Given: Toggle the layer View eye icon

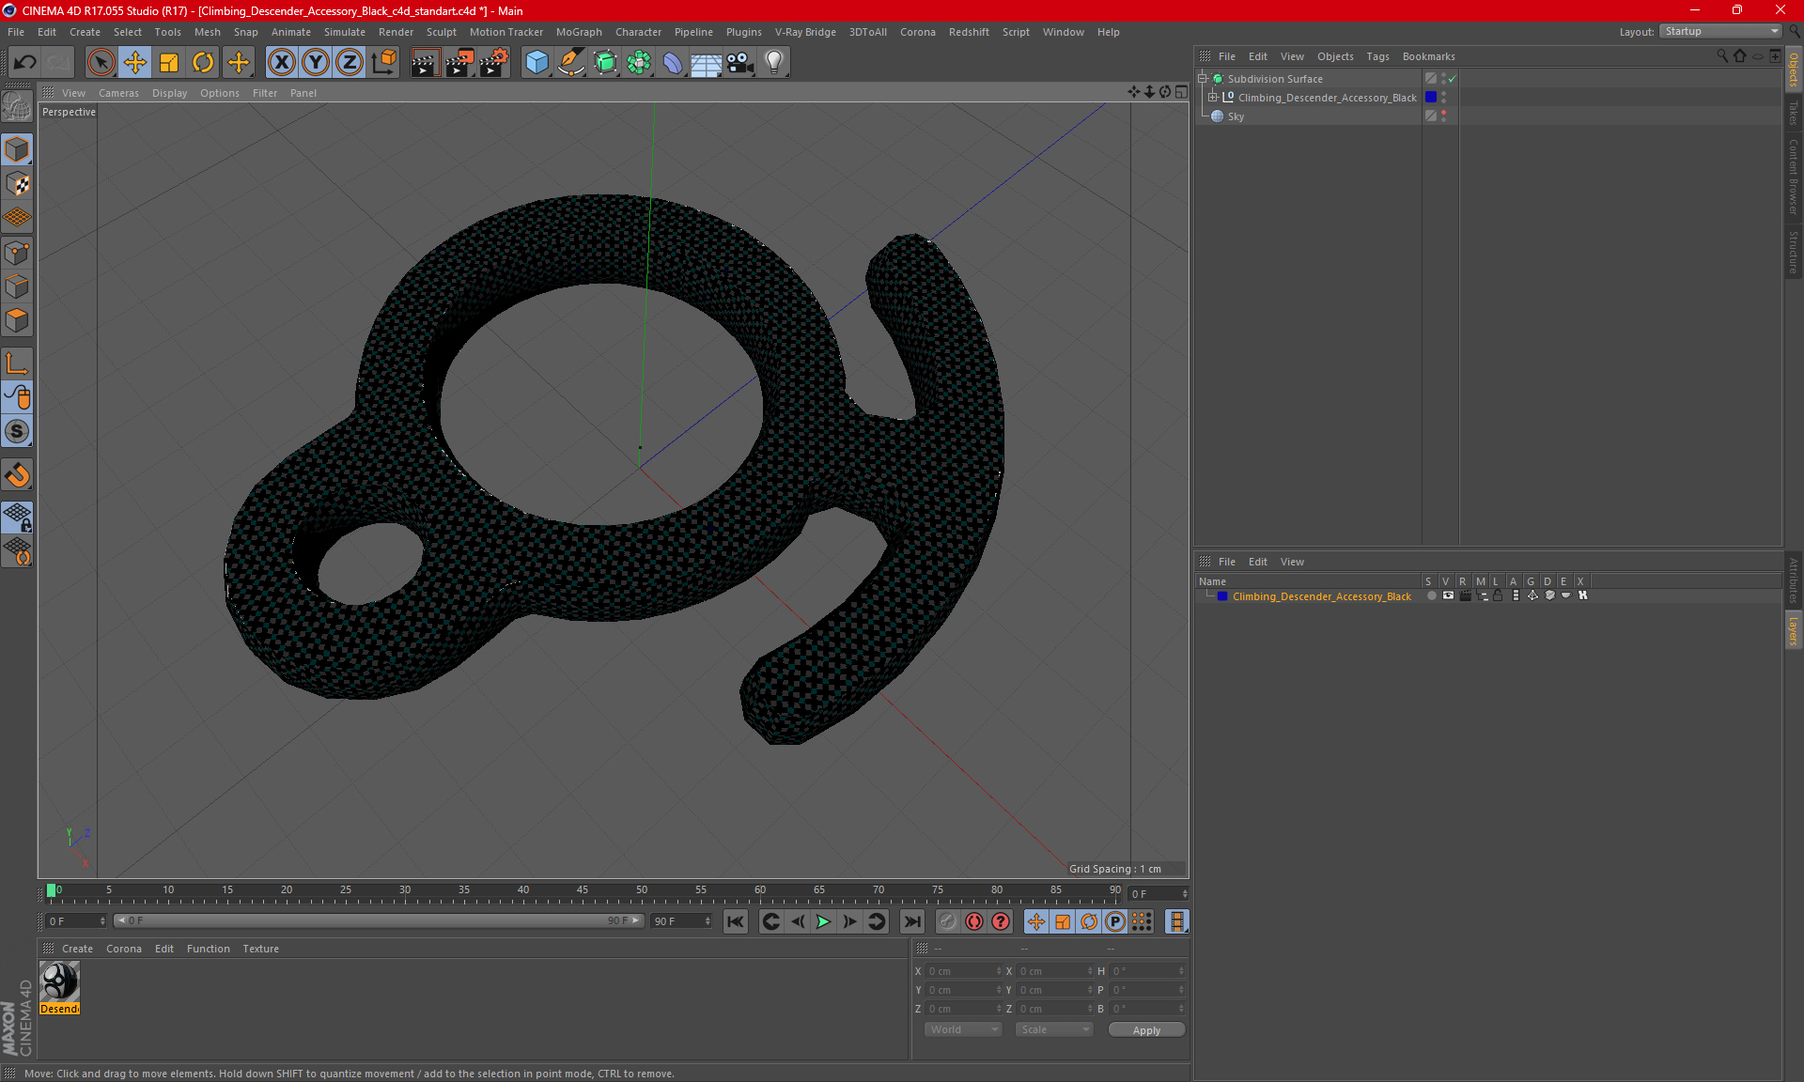Looking at the screenshot, I should 1448,595.
